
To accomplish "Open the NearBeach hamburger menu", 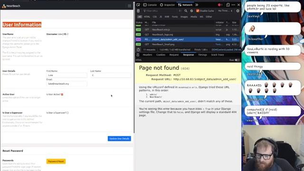I will point(129,6).
